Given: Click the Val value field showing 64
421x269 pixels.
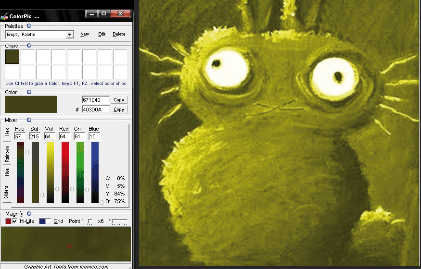Looking at the screenshot, I should (x=50, y=136).
